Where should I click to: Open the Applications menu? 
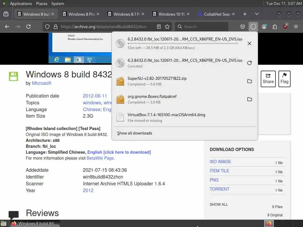21,4
